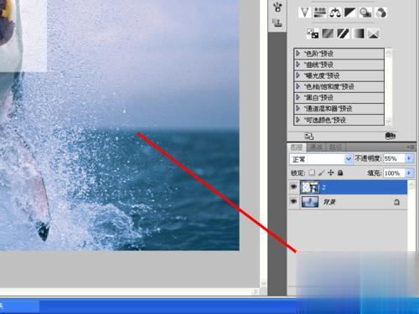Toggle the lock transparent pixels box

tap(312, 172)
